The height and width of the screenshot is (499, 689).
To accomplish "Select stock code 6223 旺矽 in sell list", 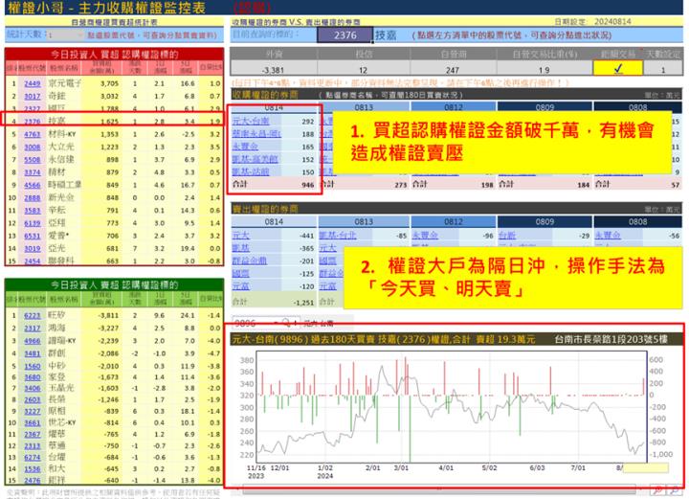I will click(x=32, y=315).
